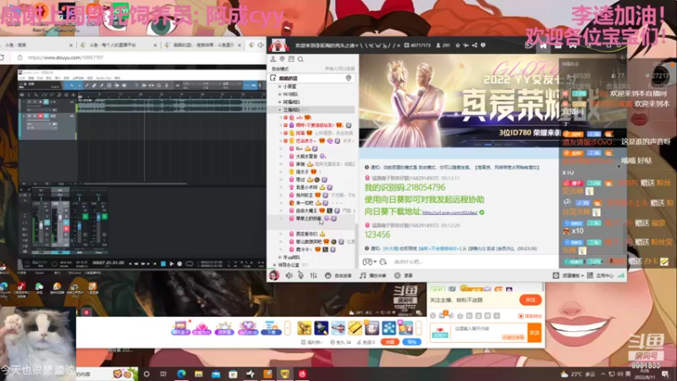Click the stop button in DAW transport
The width and height of the screenshot is (677, 381).
(163, 263)
